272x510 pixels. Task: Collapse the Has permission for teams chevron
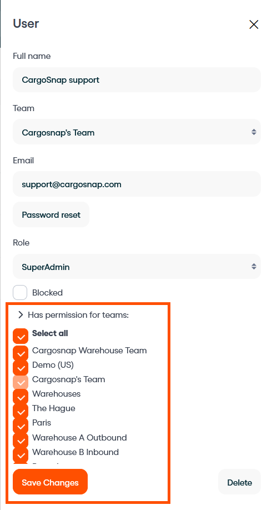point(21,314)
